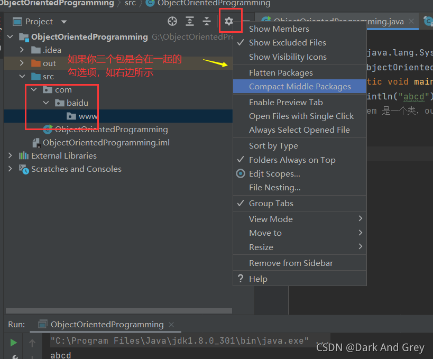Viewport: 433px width, 359px height.
Task: Collapse the com package
Action: [34, 89]
